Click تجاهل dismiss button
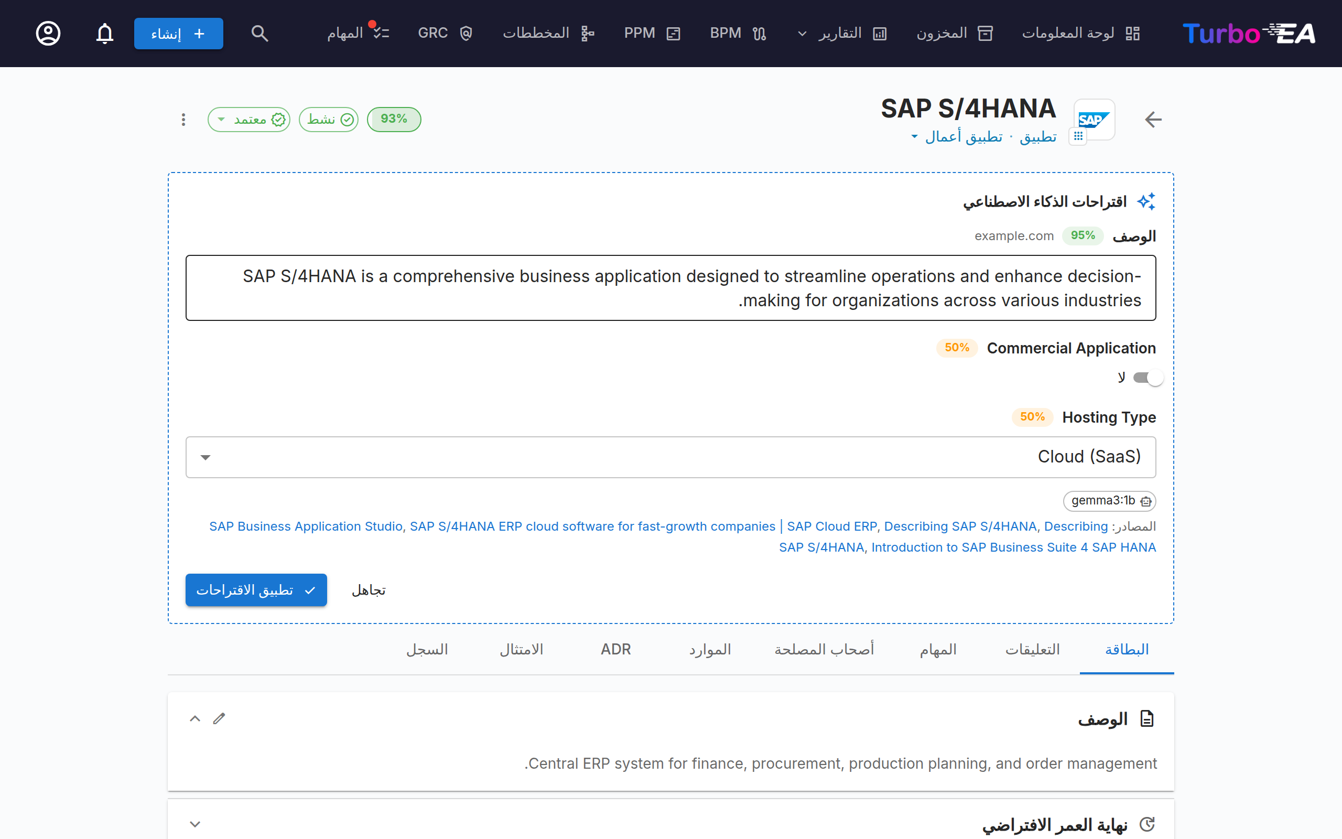This screenshot has height=839, width=1342. (x=369, y=590)
